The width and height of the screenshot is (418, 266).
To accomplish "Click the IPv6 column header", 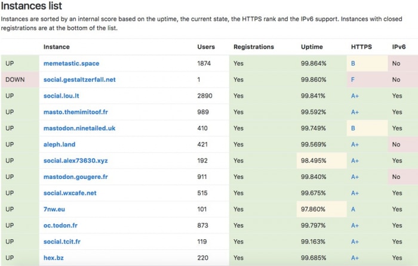I will [399, 47].
